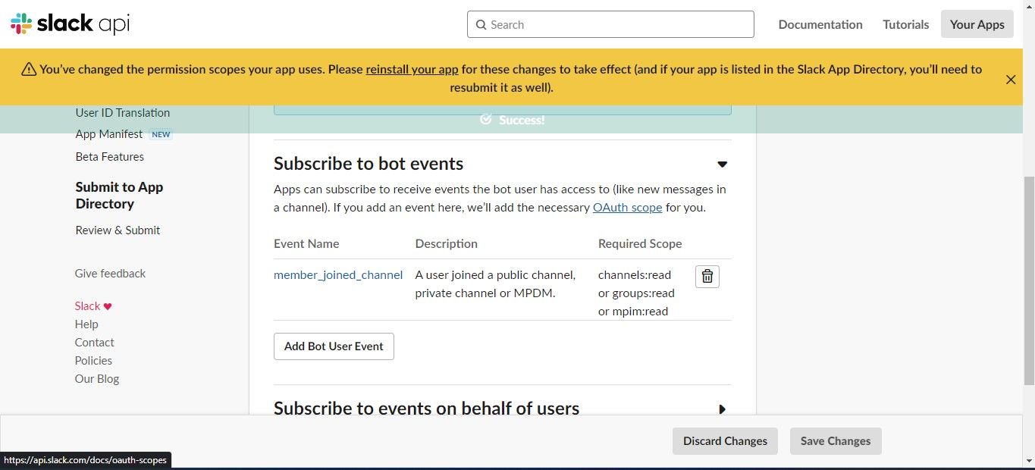Click the search magnifier icon
This screenshot has width=1035, height=470.
pos(481,25)
